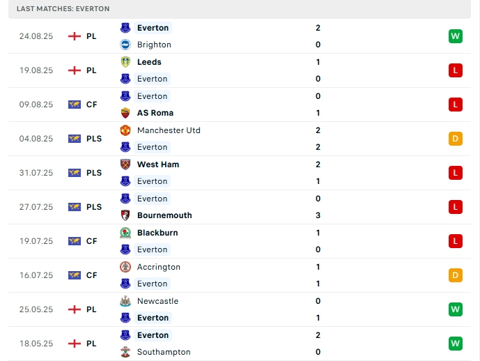This screenshot has width=480, height=361.
Task: Click the Manchester Utd crest icon
Action: pyautogui.click(x=125, y=130)
